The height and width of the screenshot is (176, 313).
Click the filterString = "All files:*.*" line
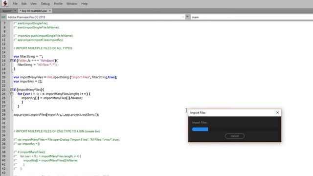pos(37,65)
